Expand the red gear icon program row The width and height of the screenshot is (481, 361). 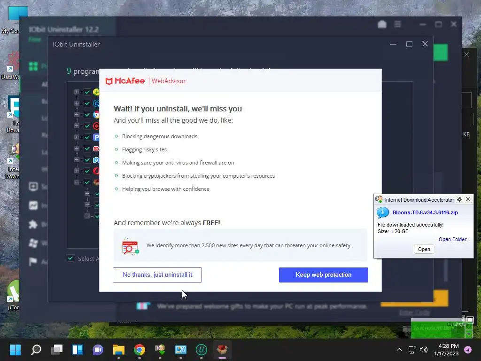[77, 126]
